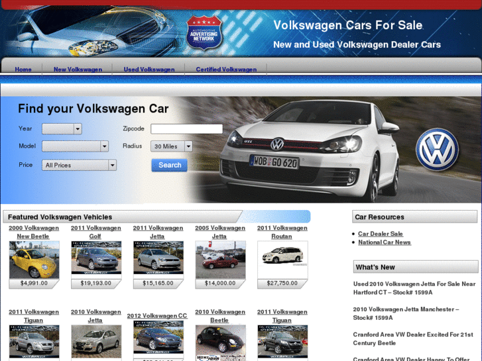Select the Certified Volkswagen tab
The height and width of the screenshot is (361, 482).
point(226,70)
